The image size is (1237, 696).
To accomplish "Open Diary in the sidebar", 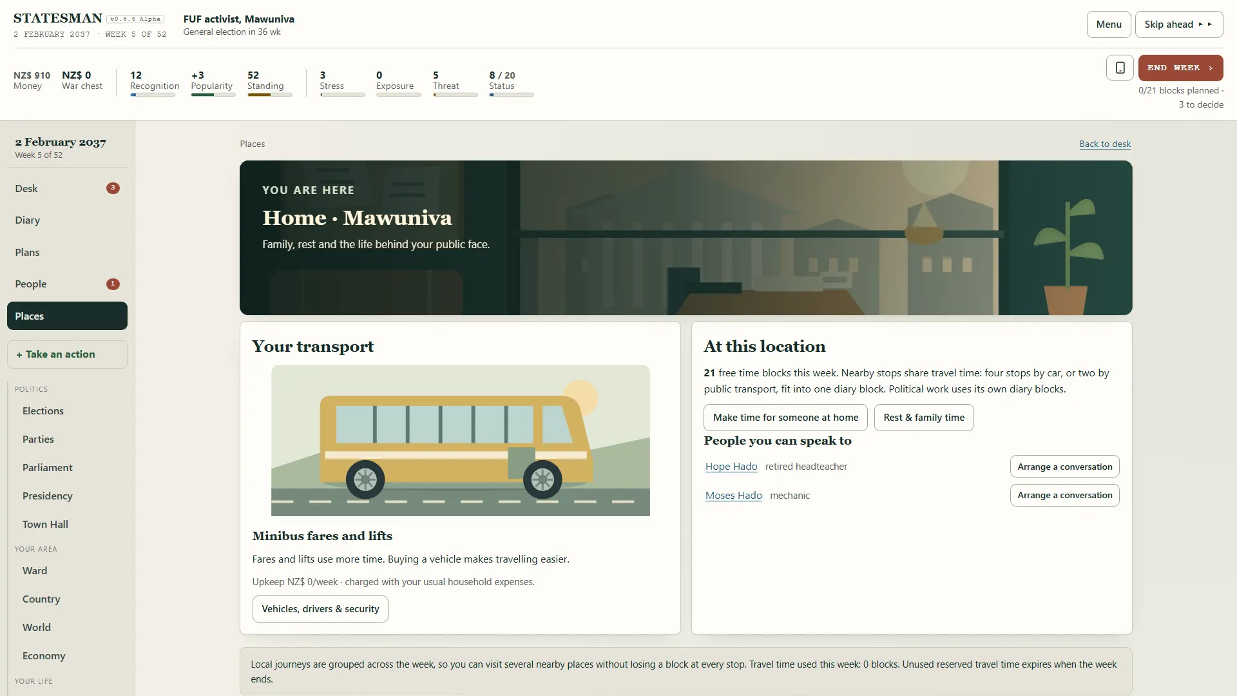I will click(x=67, y=220).
